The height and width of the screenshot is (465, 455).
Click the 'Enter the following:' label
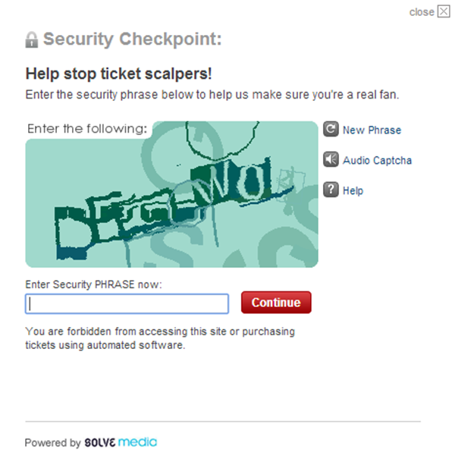click(x=87, y=129)
